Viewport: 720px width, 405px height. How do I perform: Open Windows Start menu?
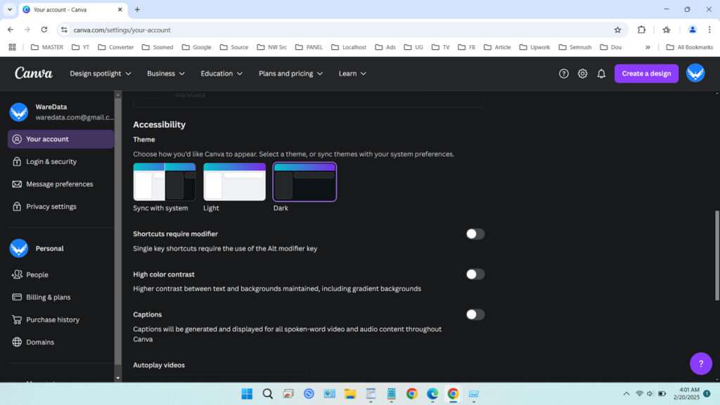(x=247, y=394)
